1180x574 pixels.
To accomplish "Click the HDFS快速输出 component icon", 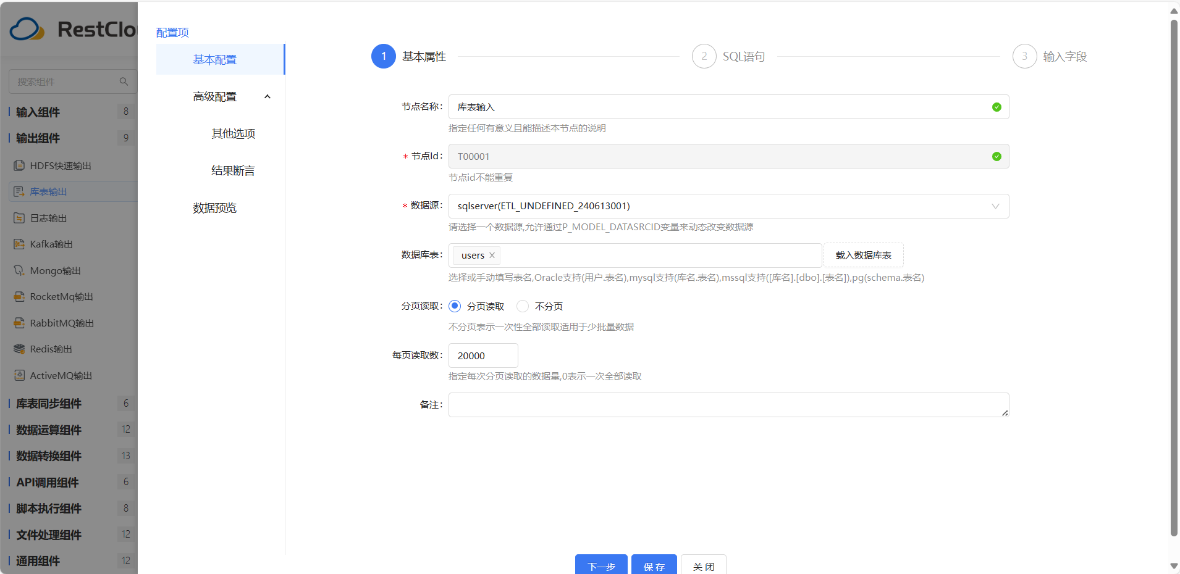I will pyautogui.click(x=19, y=165).
